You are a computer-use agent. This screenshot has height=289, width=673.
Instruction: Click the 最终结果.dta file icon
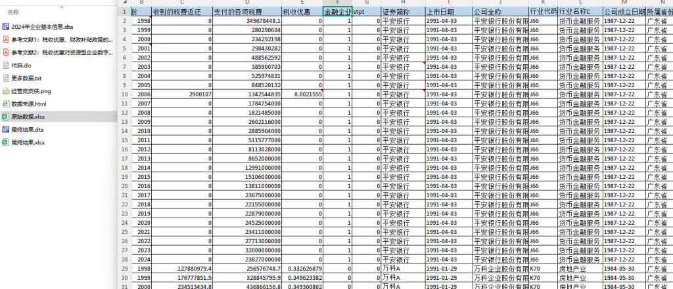(5, 129)
